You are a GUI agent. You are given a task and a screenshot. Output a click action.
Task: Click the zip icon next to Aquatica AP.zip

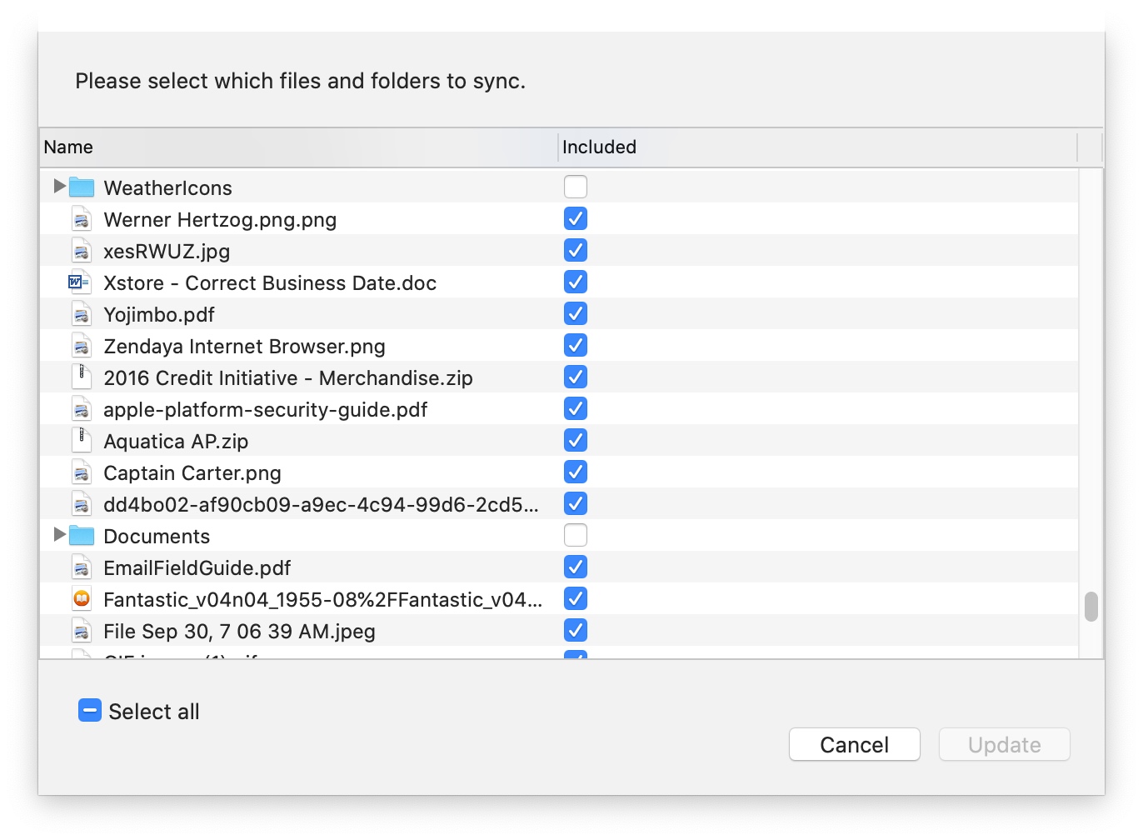point(81,440)
